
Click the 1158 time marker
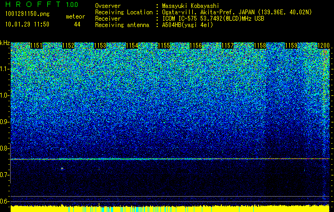point(260,46)
